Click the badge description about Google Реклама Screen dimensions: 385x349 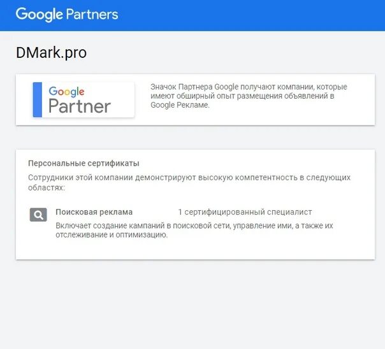[249, 96]
